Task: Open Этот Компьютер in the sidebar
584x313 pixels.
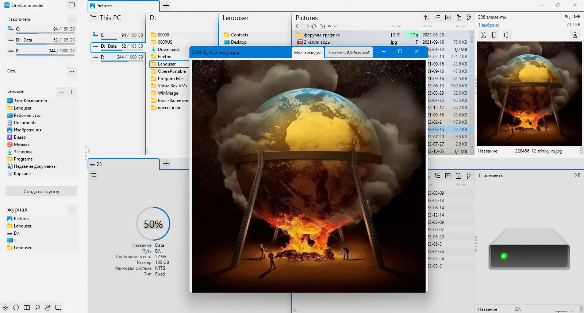Action: (x=30, y=101)
